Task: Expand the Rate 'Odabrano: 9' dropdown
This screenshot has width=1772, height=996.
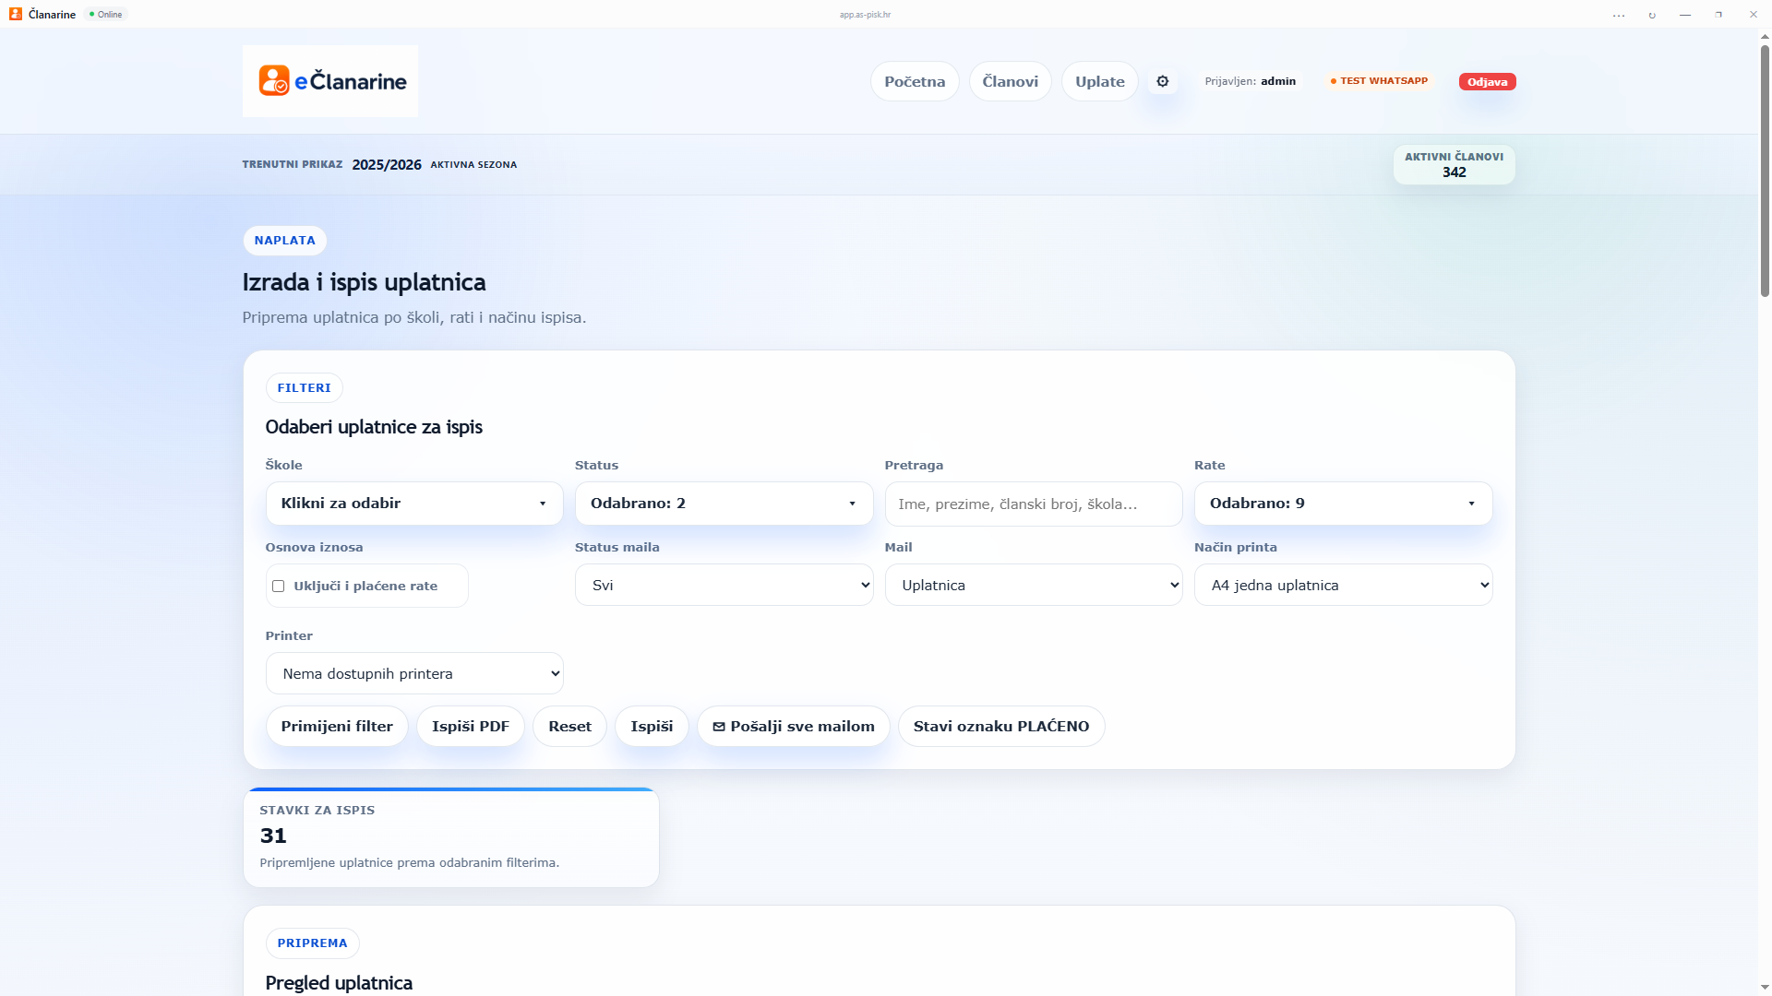Action: [1343, 504]
